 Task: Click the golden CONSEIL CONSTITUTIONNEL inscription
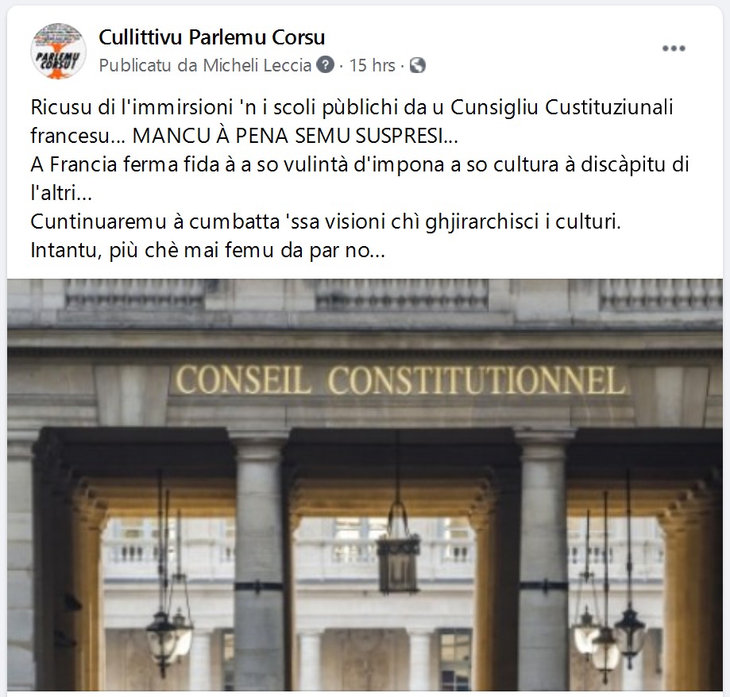pos(400,379)
